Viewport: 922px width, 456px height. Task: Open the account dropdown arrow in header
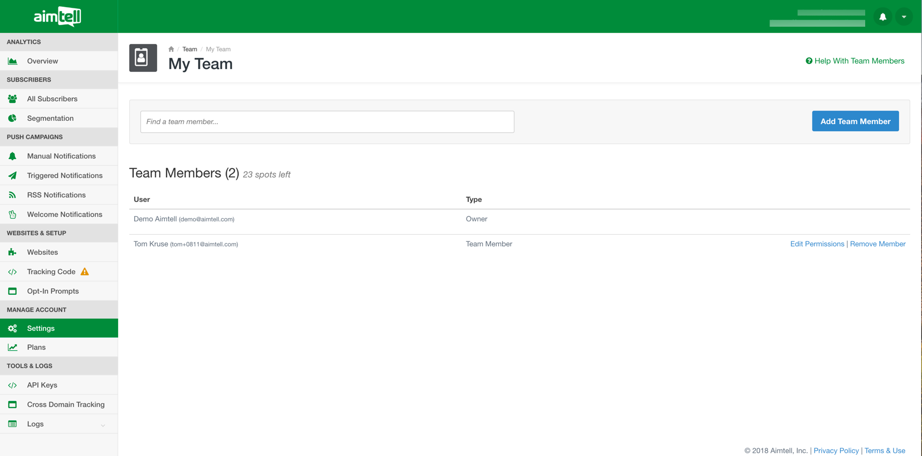coord(904,17)
